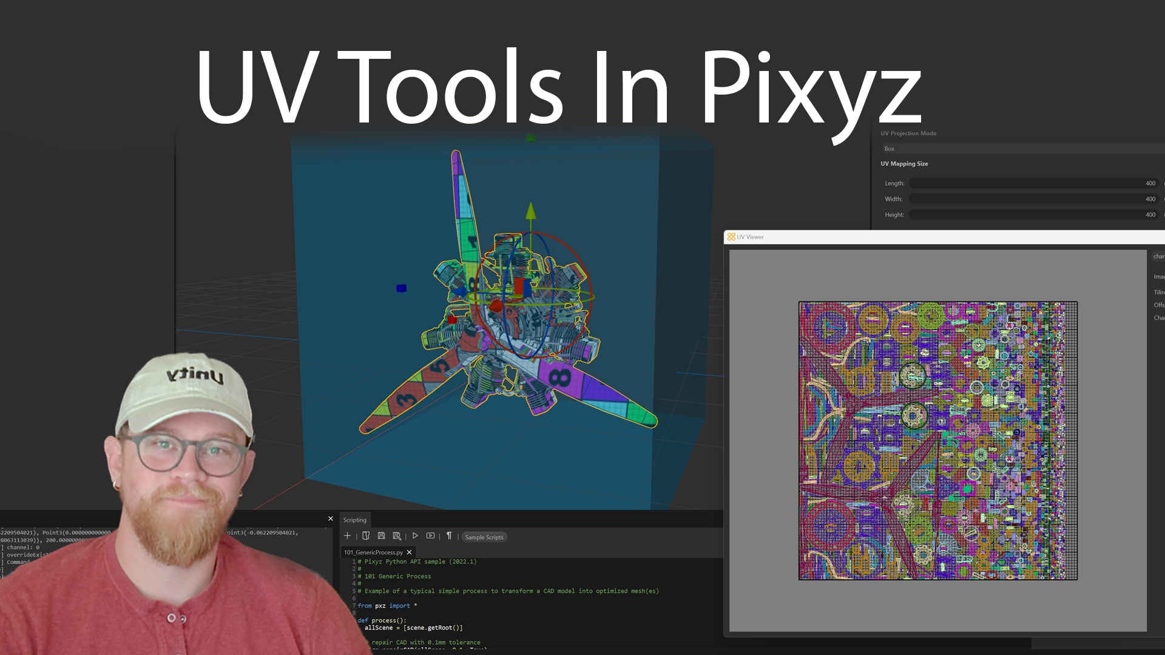Close the output console panel
The height and width of the screenshot is (655, 1165).
pos(331,519)
